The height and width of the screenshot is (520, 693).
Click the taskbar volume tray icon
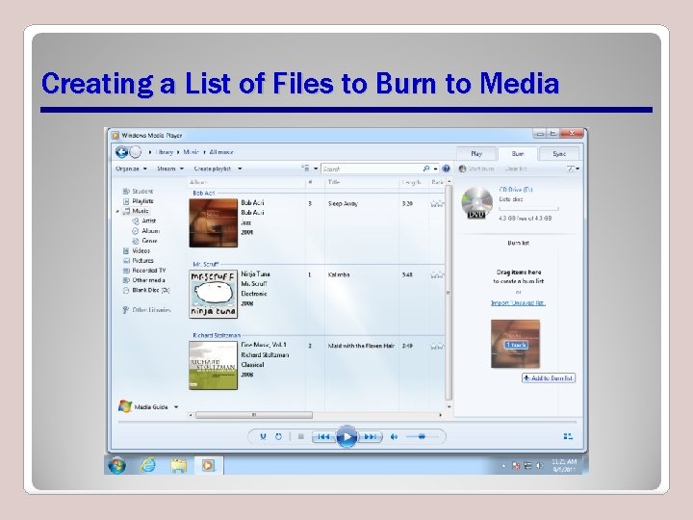point(539,465)
